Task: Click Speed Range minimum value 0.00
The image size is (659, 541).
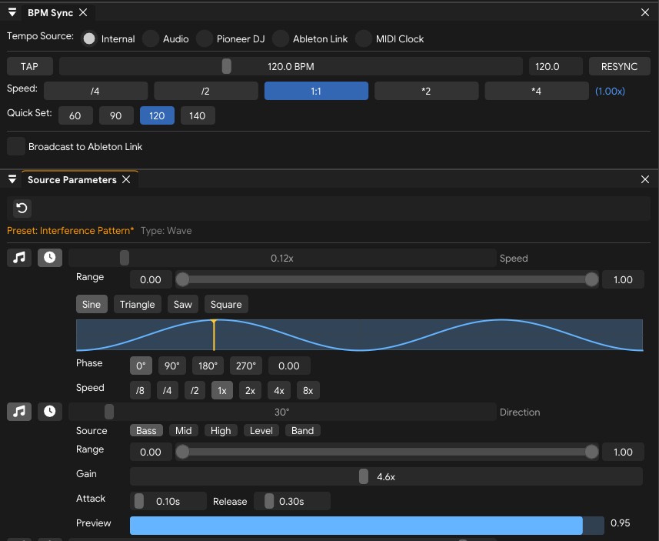Action: pyautogui.click(x=151, y=280)
